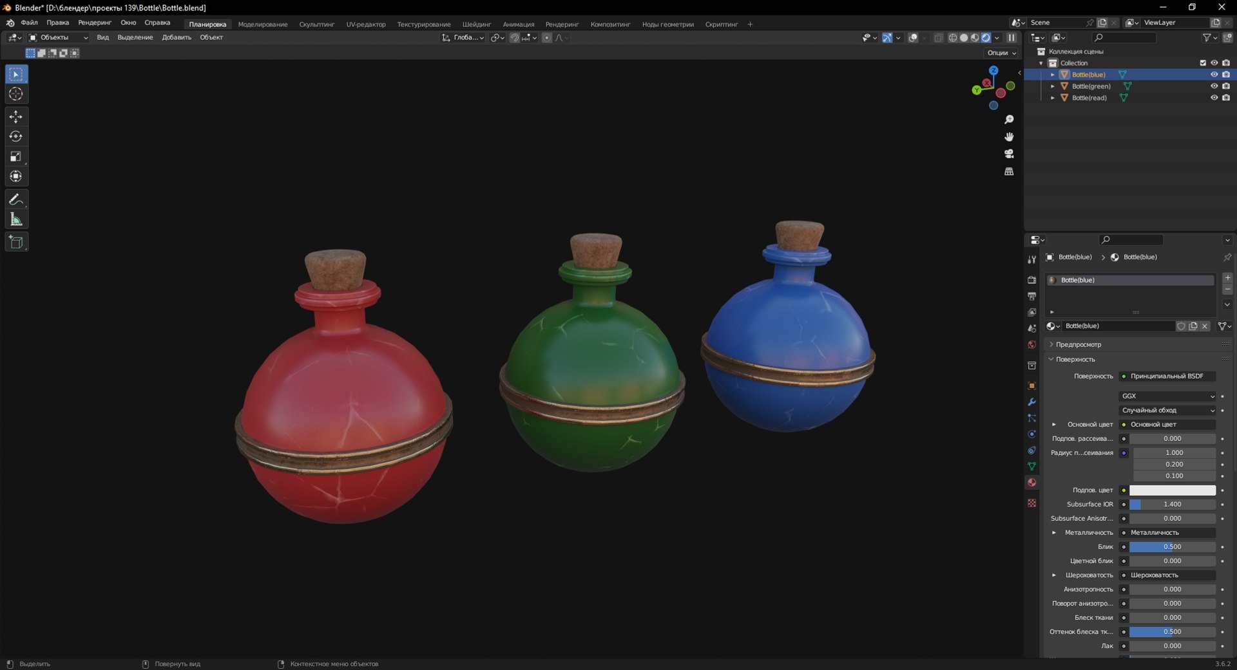Image resolution: width=1237 pixels, height=670 pixels.
Task: Hide Bottle(blue) in viewport with eye icon
Action: point(1214,75)
